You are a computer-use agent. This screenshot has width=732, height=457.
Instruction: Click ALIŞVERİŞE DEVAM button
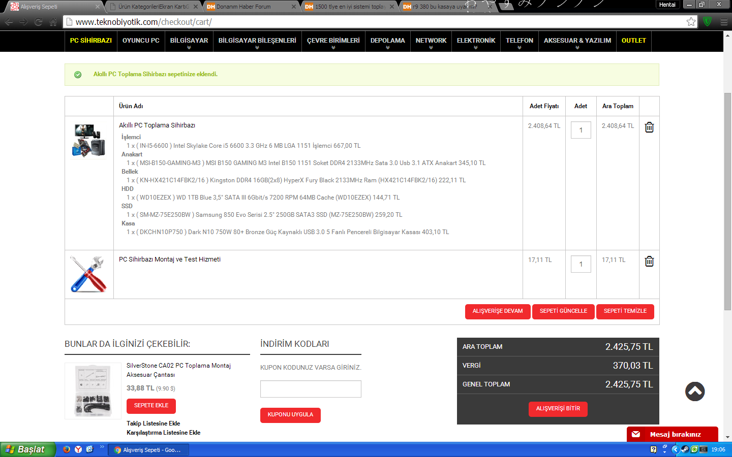(x=498, y=311)
